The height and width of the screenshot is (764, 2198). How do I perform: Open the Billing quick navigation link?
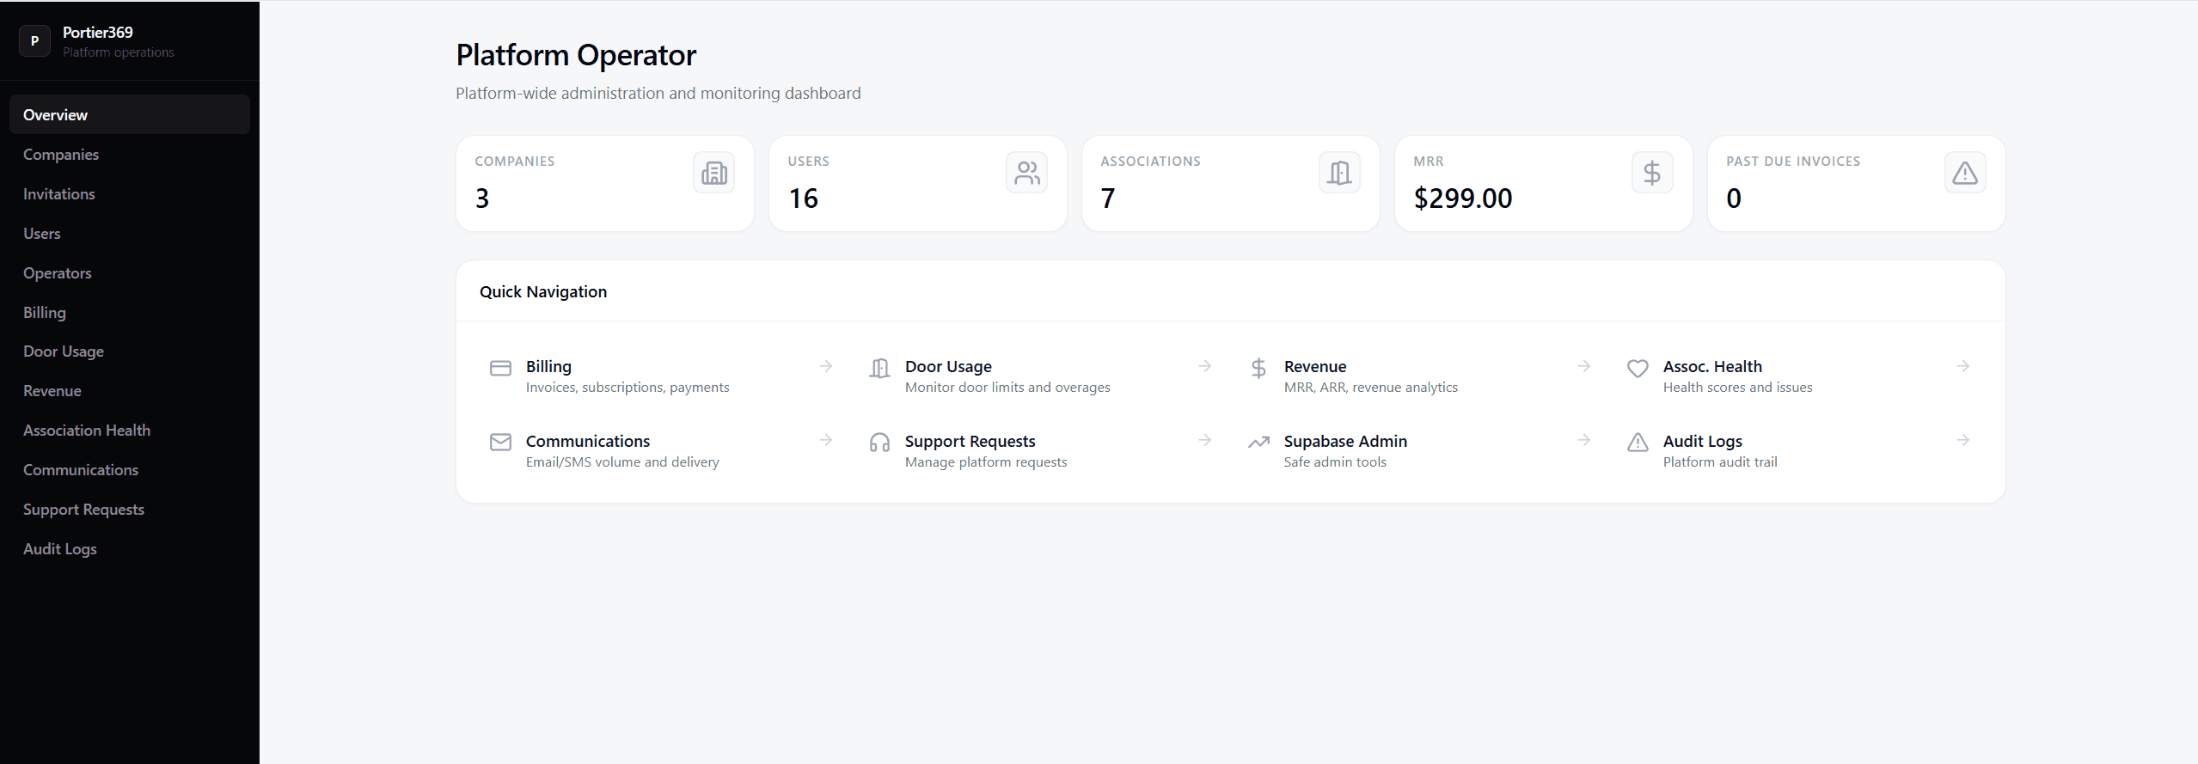[x=662, y=376]
